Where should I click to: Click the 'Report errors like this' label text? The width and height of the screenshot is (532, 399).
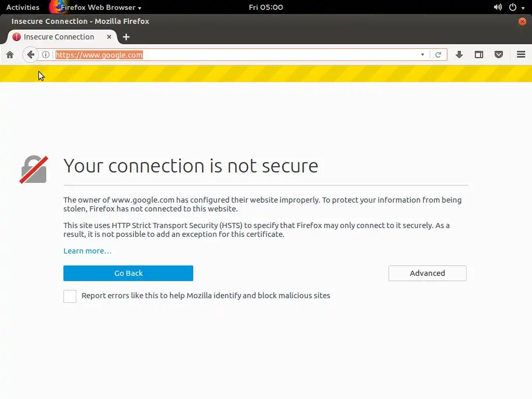(x=206, y=296)
